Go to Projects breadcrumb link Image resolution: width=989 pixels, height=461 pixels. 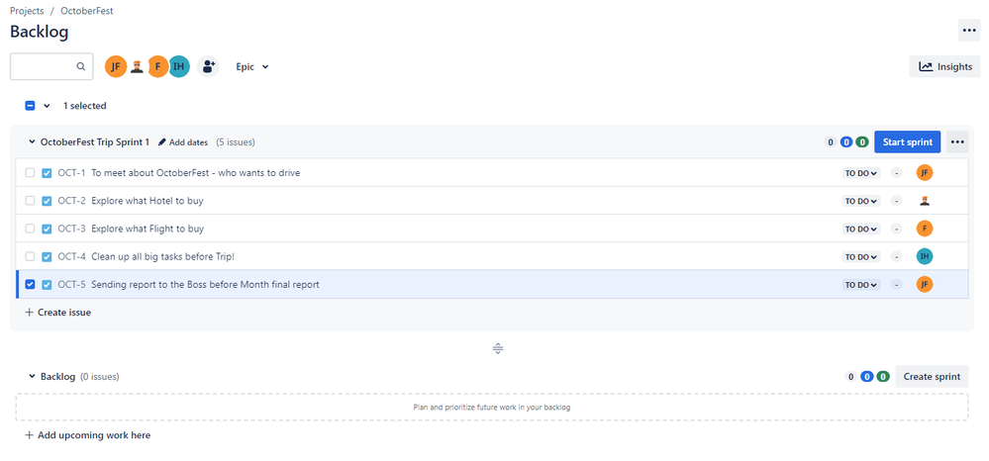pyautogui.click(x=27, y=11)
